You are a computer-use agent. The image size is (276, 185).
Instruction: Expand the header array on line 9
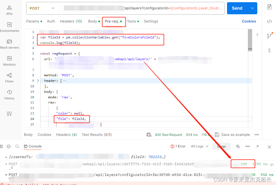coord(38,80)
